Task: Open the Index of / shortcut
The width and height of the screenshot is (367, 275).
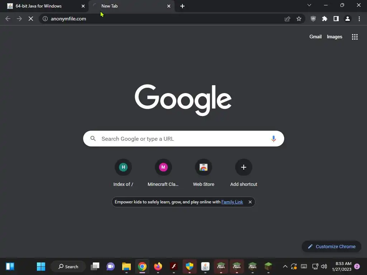Action: (123, 173)
